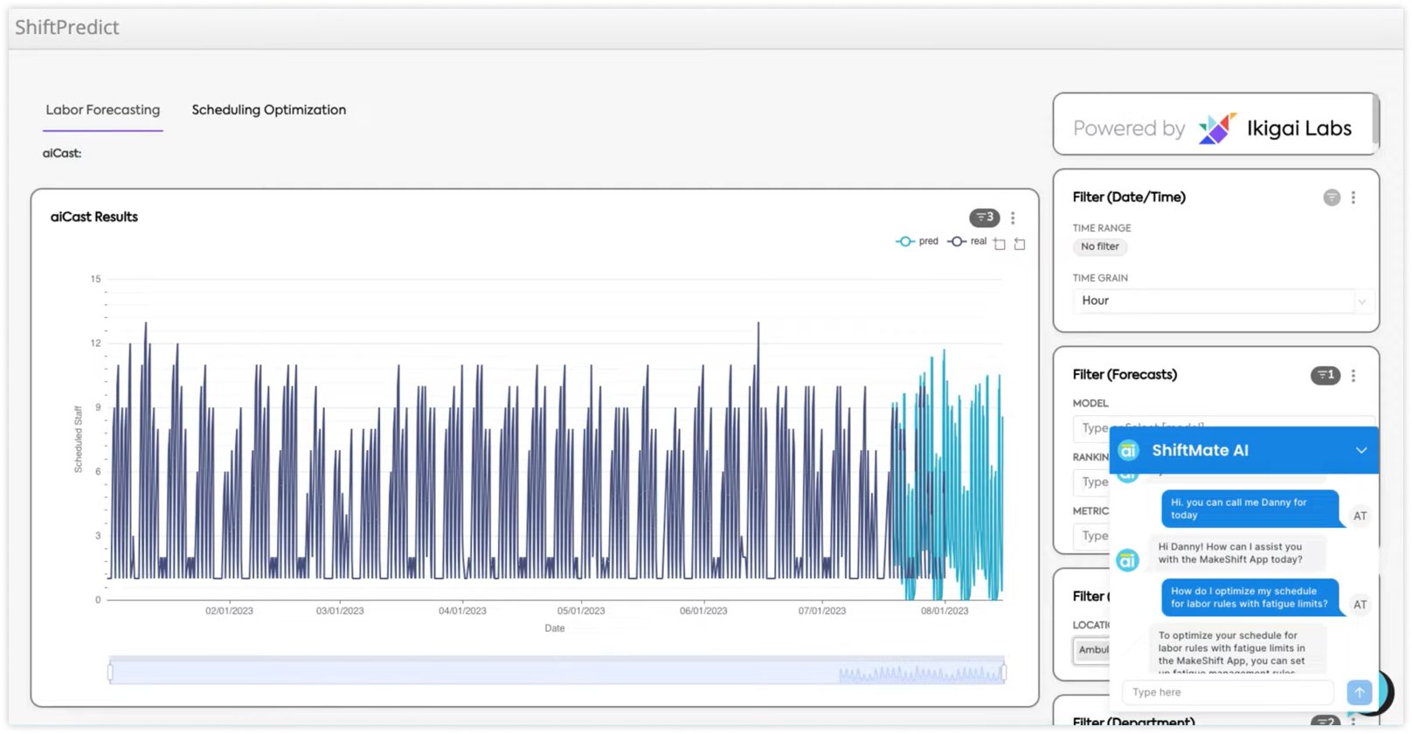
Task: Click the right handle of the chart range slider
Action: click(1004, 672)
